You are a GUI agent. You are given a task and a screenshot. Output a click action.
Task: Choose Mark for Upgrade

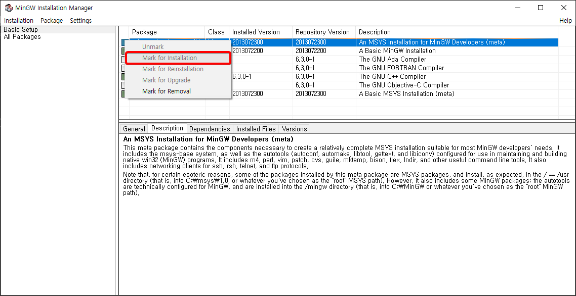click(178, 80)
